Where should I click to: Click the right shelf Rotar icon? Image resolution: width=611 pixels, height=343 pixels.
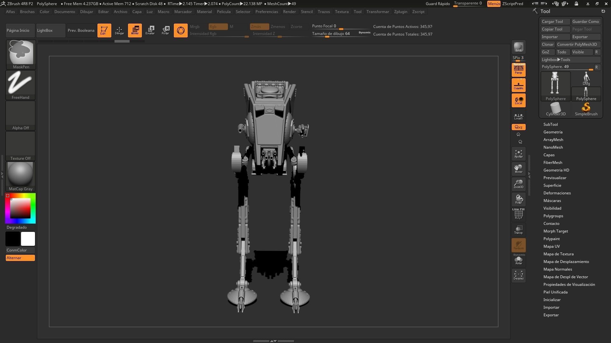pyautogui.click(x=518, y=199)
